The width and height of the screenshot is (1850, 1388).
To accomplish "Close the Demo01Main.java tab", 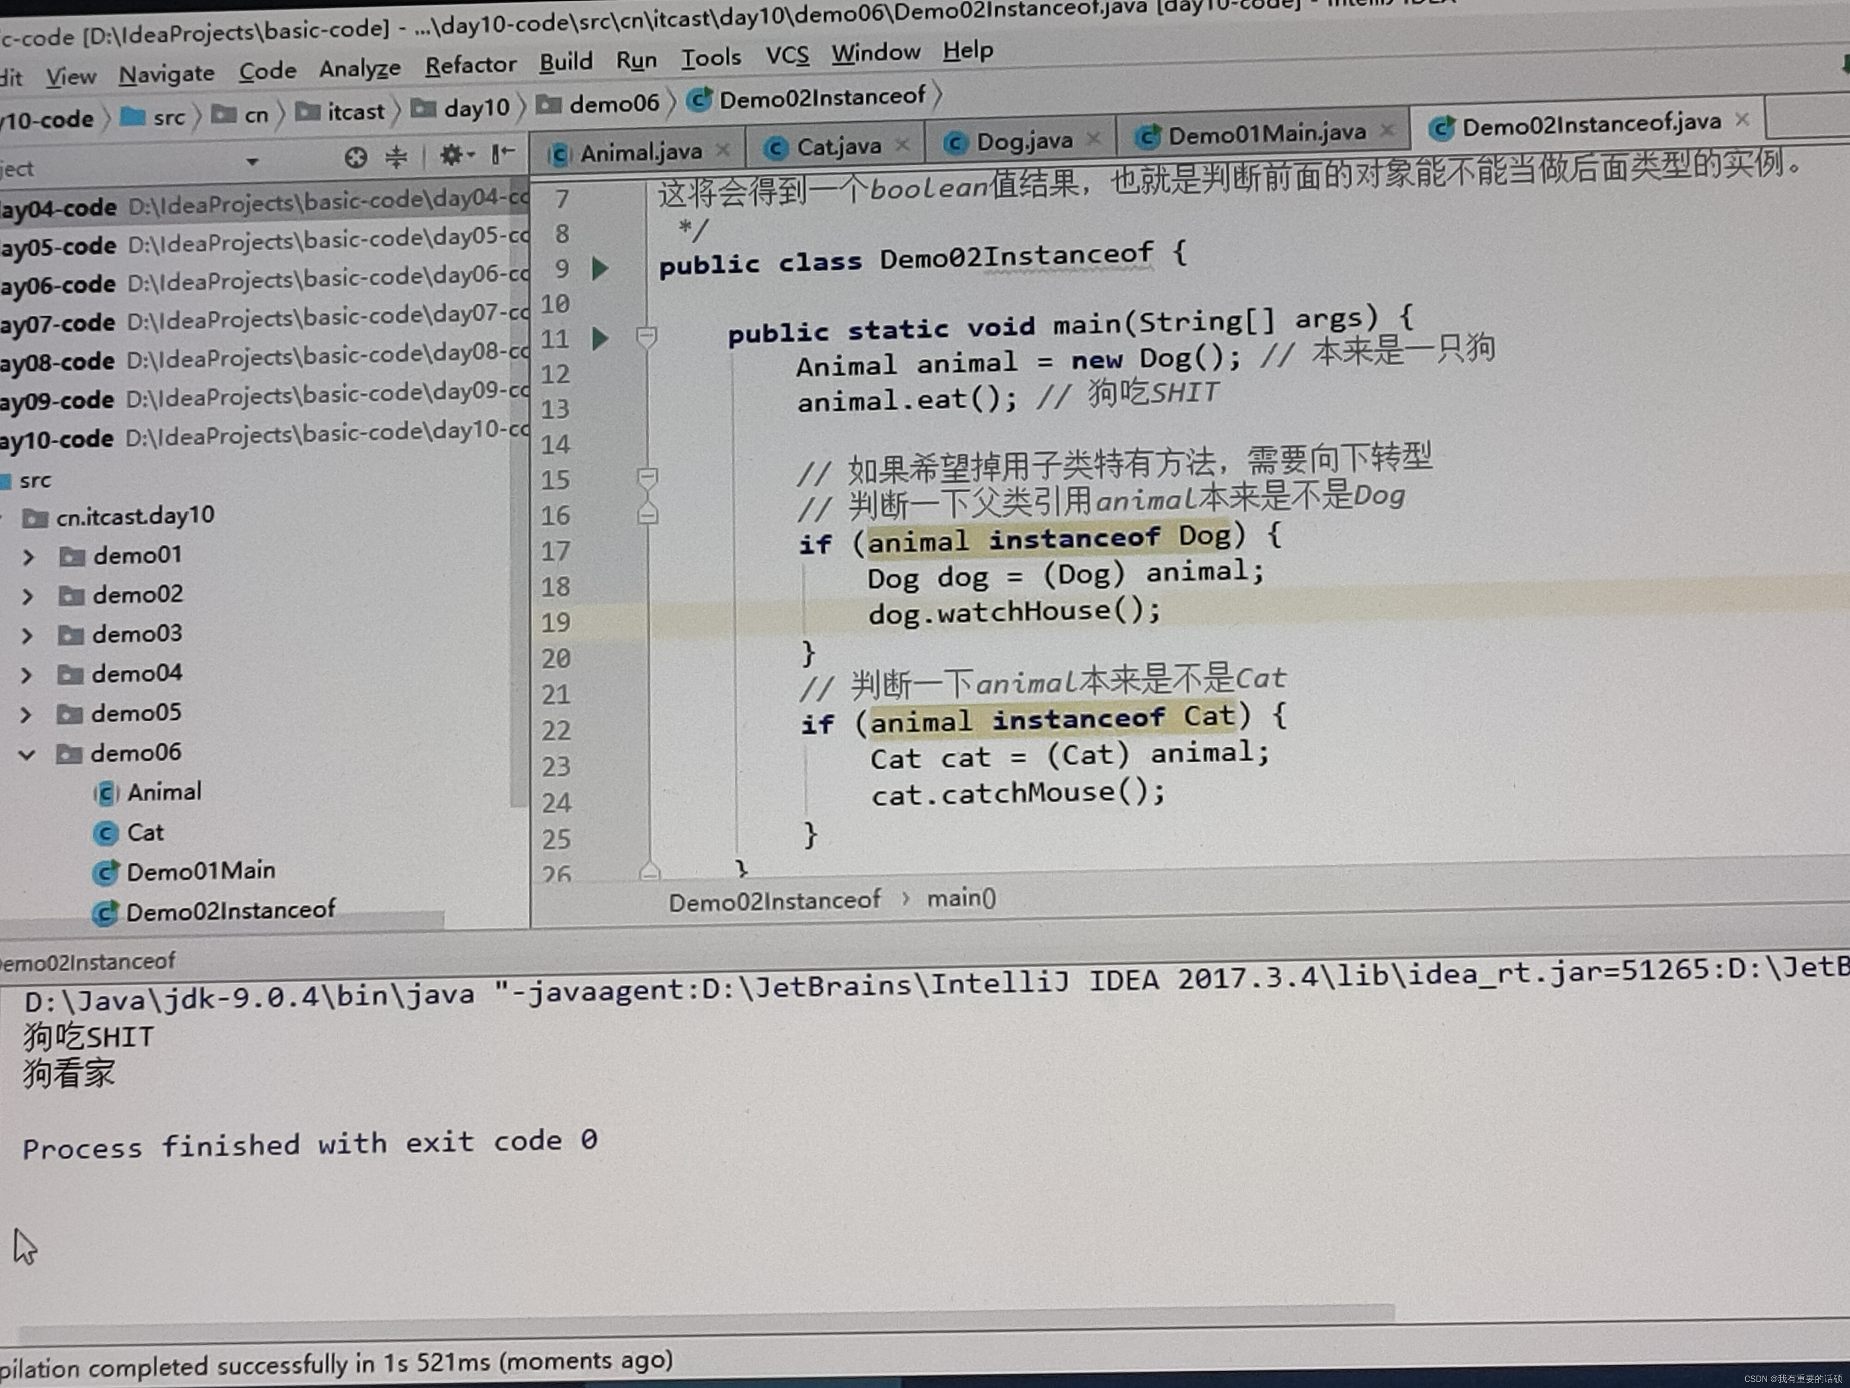I will tap(1387, 130).
